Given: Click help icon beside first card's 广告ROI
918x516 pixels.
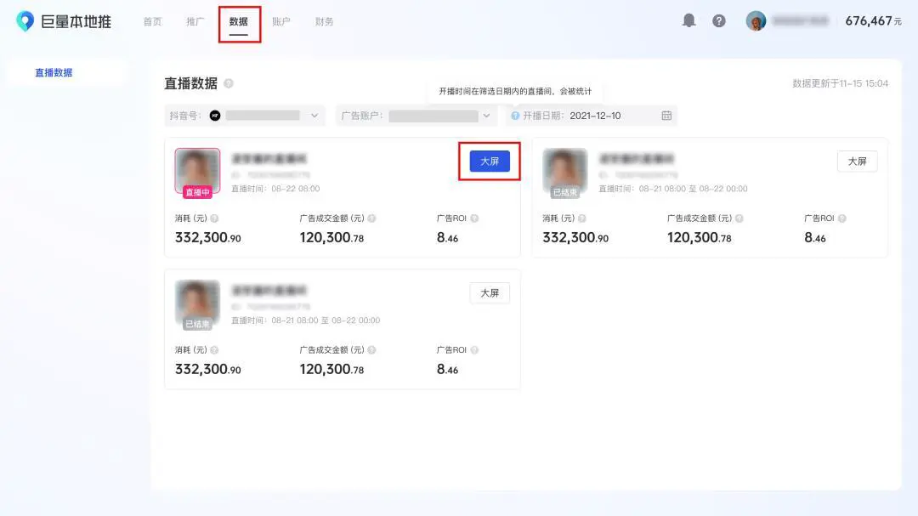Looking at the screenshot, I should point(474,218).
